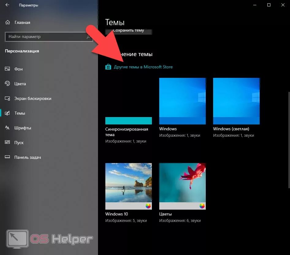The width and height of the screenshot is (290, 255).
Task: Close the Параметры window
Action: [x=283, y=5]
